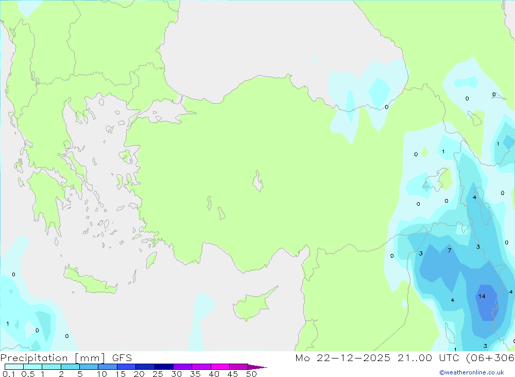
Task: Click legend label '0.1'
Action: pyautogui.click(x=9, y=374)
